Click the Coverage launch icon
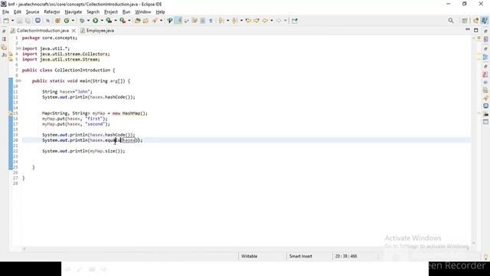This screenshot has height=276, width=490. coord(109,21)
